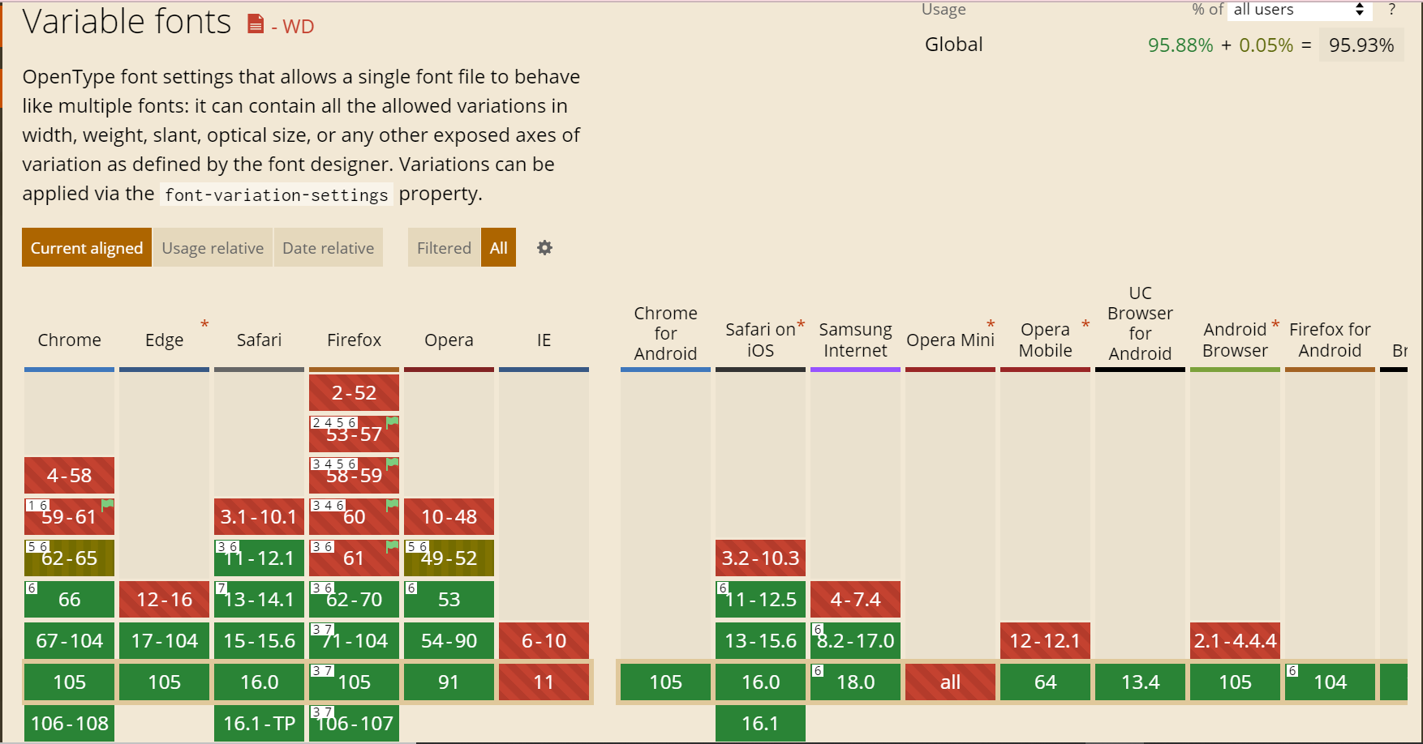
Task: Click the Firefox column header
Action: point(355,340)
